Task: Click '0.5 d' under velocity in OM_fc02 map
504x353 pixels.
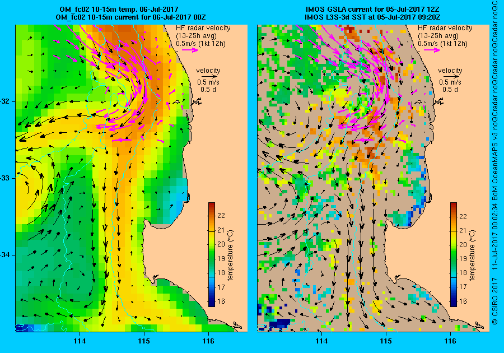Action: (x=208, y=90)
